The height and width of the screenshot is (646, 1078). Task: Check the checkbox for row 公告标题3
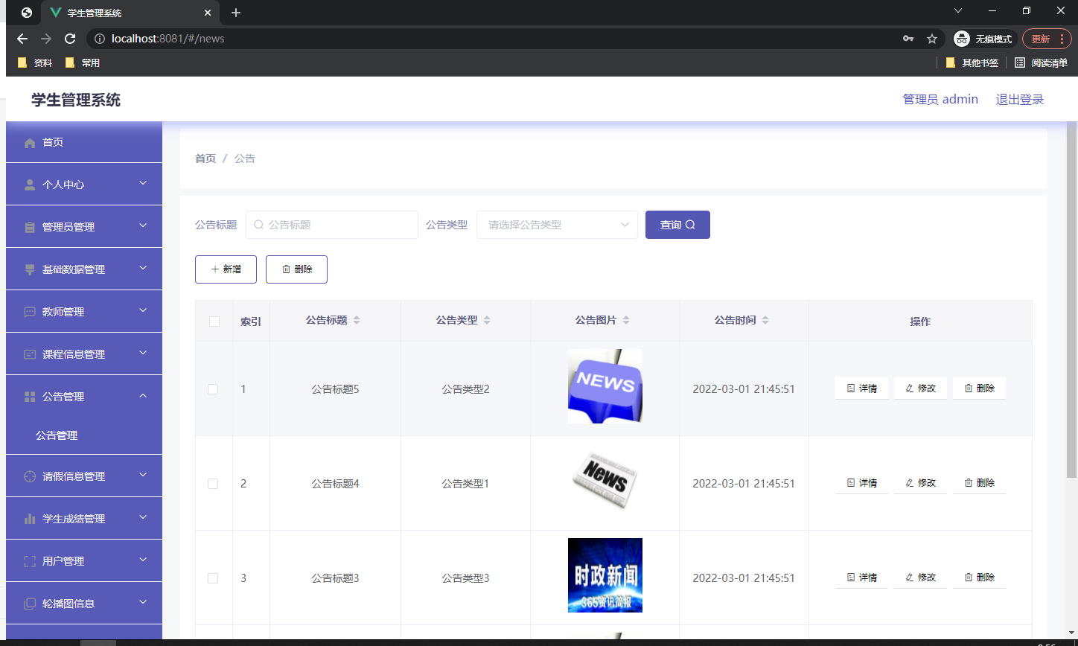(x=213, y=578)
